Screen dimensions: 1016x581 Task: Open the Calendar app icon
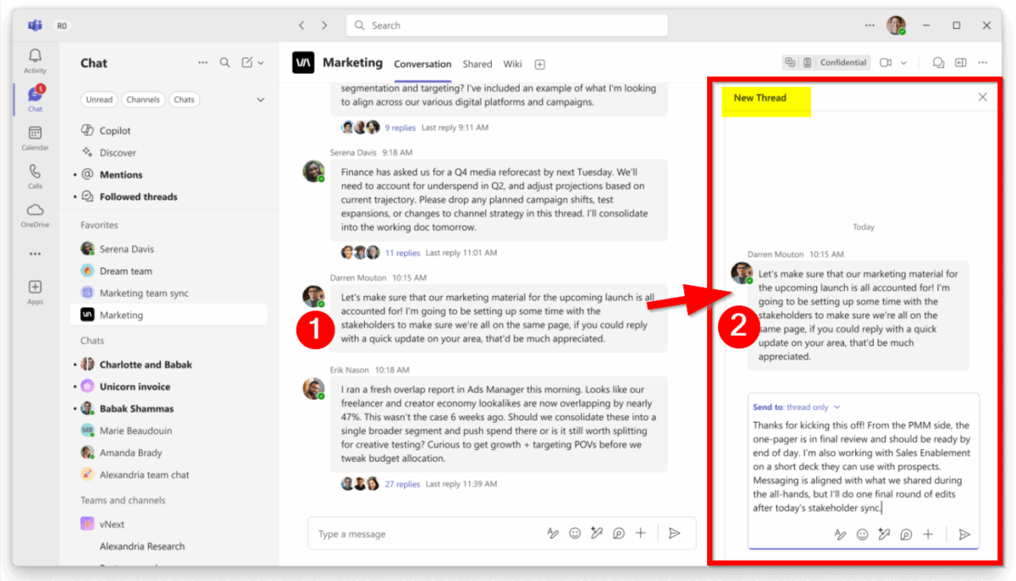point(35,137)
